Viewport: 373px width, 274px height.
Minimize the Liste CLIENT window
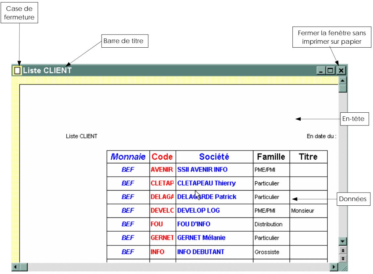point(321,71)
